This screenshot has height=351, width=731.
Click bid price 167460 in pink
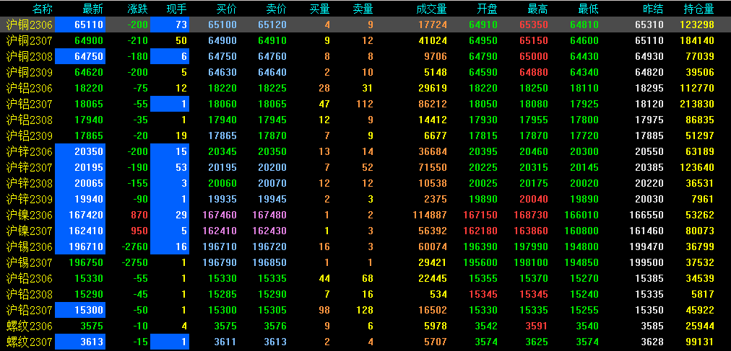point(220,216)
